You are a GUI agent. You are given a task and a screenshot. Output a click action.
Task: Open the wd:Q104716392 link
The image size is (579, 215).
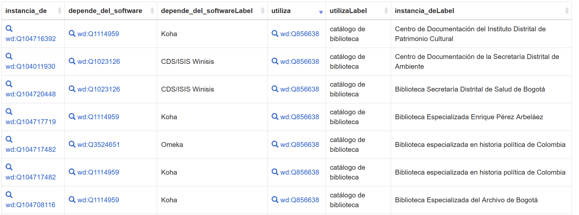coord(31,39)
